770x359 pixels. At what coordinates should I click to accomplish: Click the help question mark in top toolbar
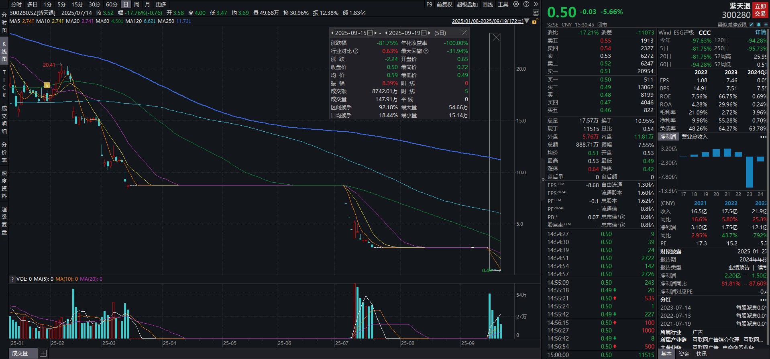526,4
